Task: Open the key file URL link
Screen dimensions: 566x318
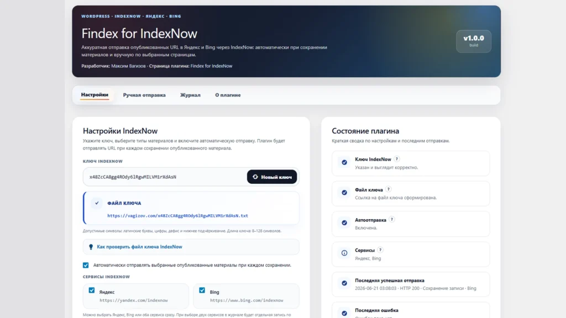Action: [x=177, y=216]
